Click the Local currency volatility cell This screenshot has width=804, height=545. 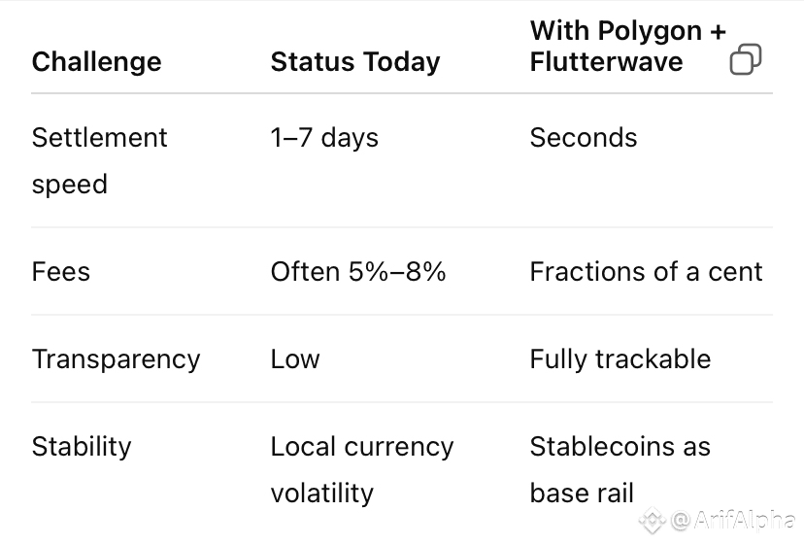[362, 469]
